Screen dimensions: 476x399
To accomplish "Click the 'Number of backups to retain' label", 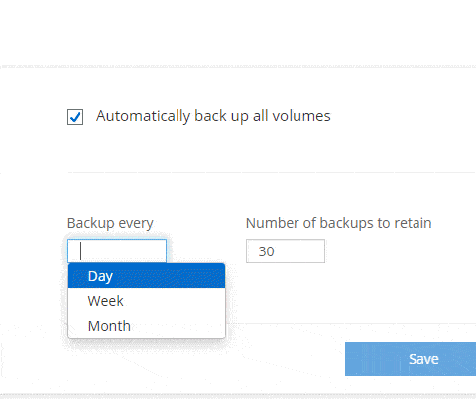I will point(339,223).
